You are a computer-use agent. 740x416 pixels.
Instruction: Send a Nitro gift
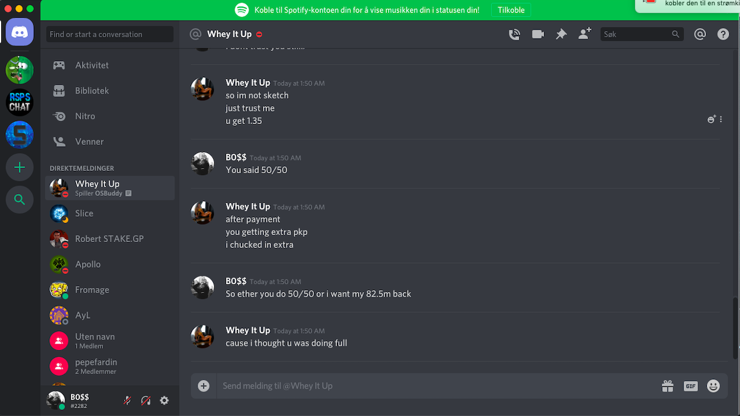click(668, 386)
